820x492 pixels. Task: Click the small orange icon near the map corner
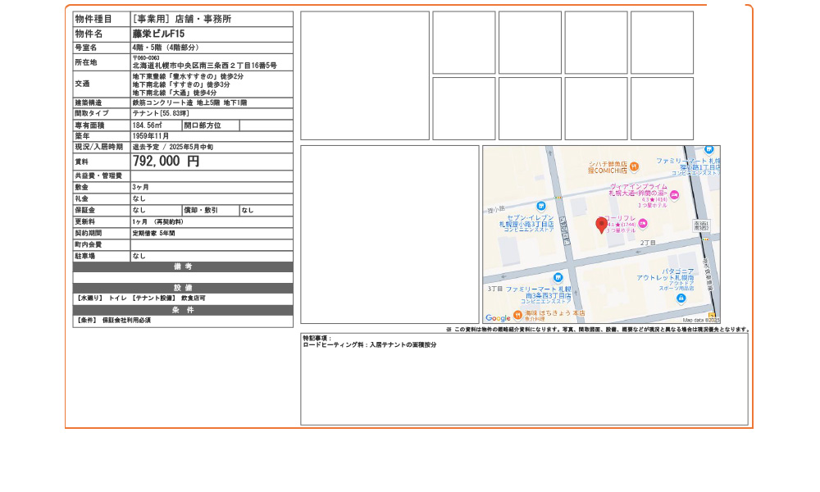[x=710, y=317]
